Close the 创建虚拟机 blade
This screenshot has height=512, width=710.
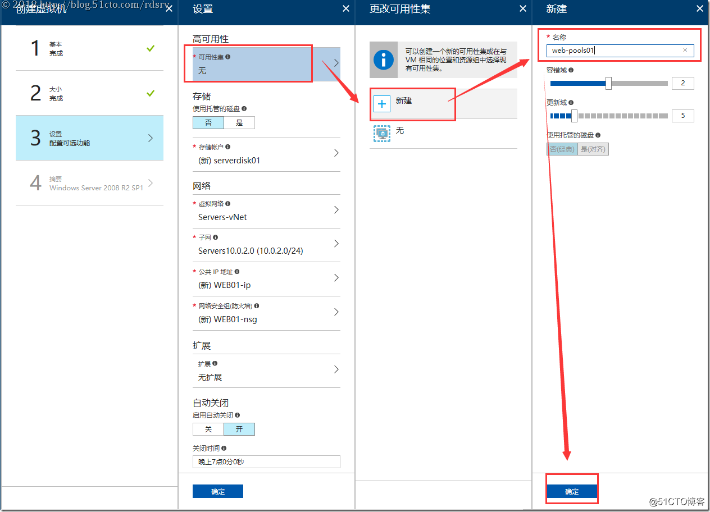[x=169, y=9]
